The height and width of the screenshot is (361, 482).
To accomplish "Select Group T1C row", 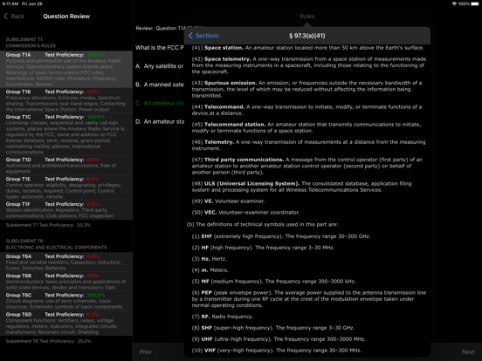I will (66, 134).
